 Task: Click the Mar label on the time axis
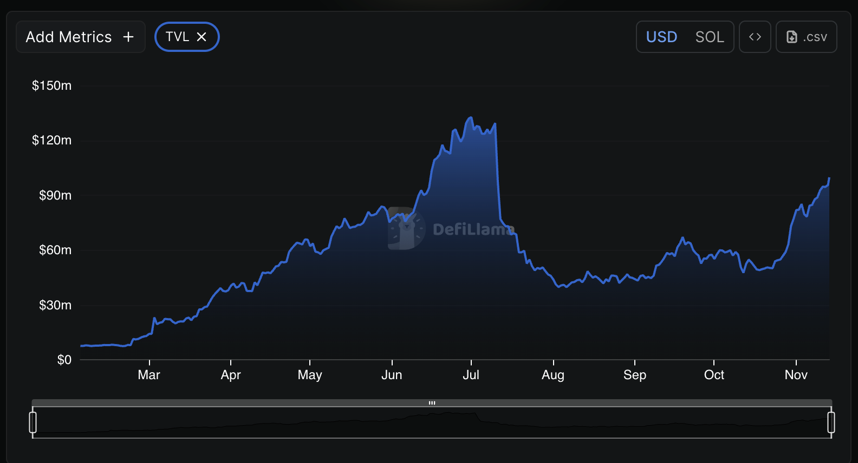tap(149, 375)
